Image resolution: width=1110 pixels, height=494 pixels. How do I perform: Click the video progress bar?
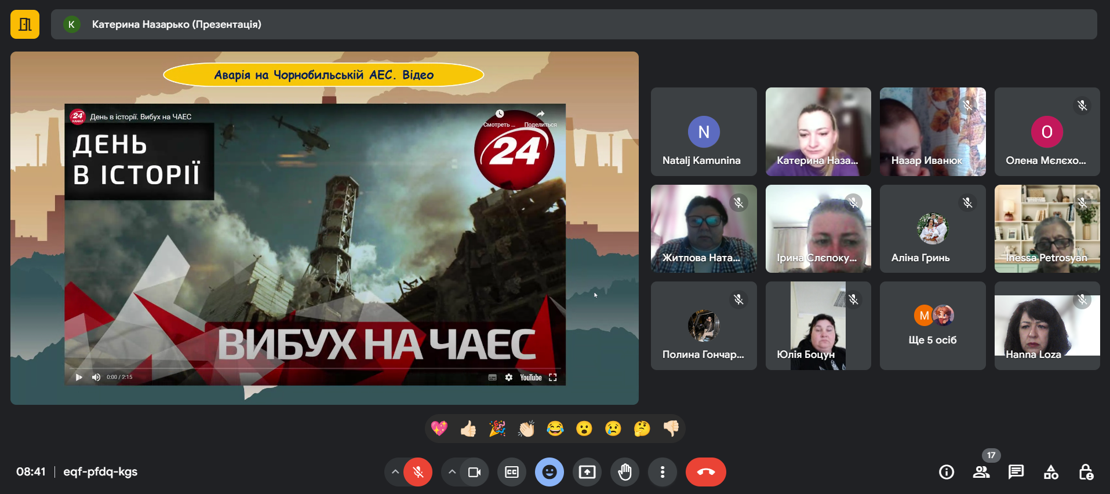coord(313,368)
